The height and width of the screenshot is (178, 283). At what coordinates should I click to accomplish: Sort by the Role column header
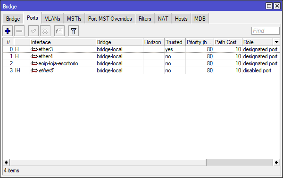(x=258, y=42)
